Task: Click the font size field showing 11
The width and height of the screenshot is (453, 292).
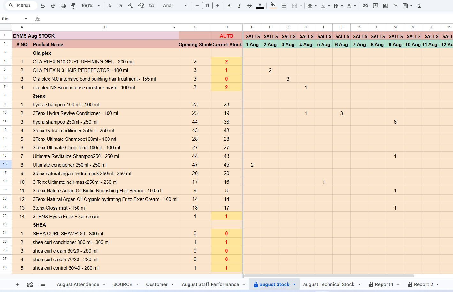Action: pyautogui.click(x=207, y=5)
